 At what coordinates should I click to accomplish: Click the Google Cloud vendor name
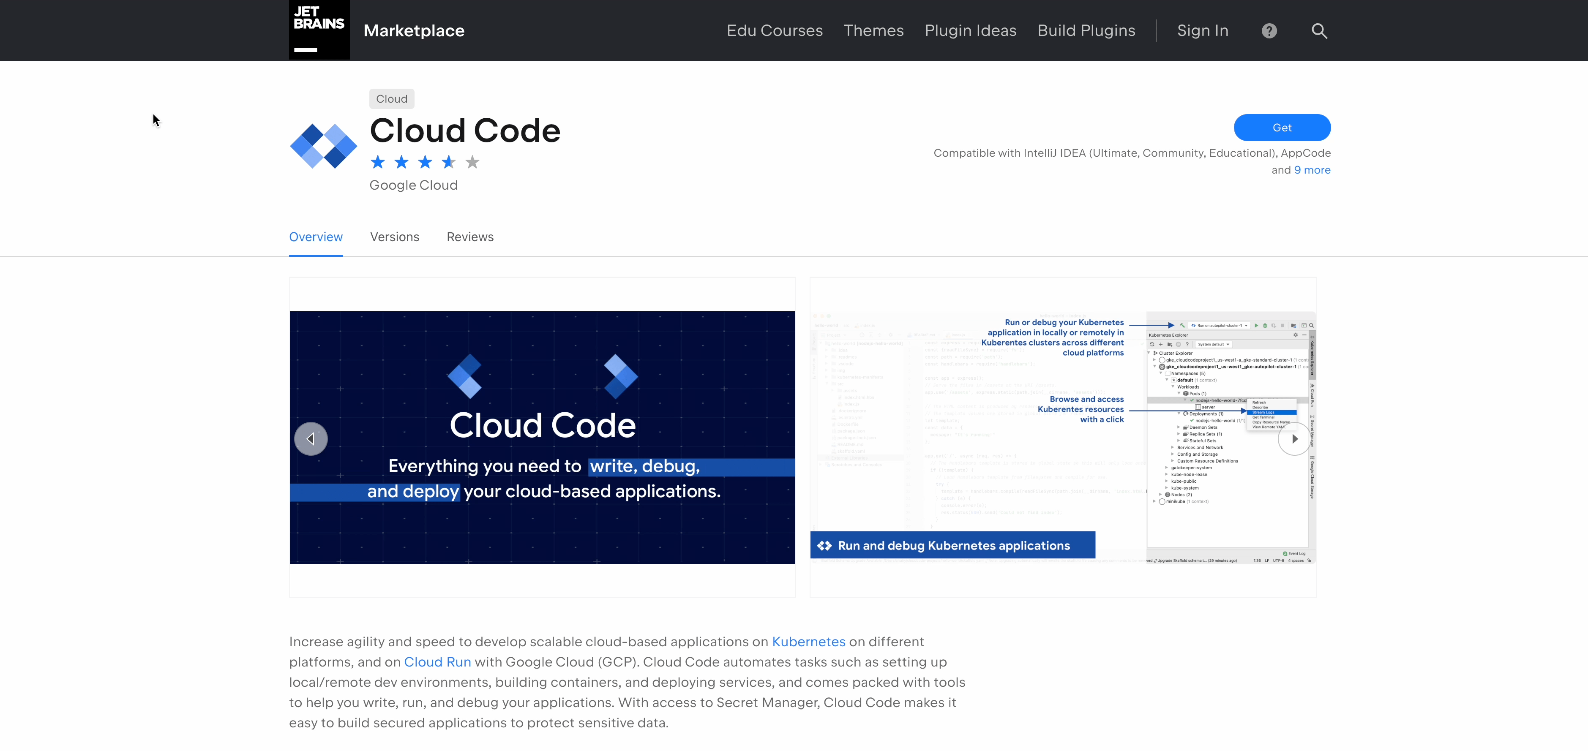point(413,185)
